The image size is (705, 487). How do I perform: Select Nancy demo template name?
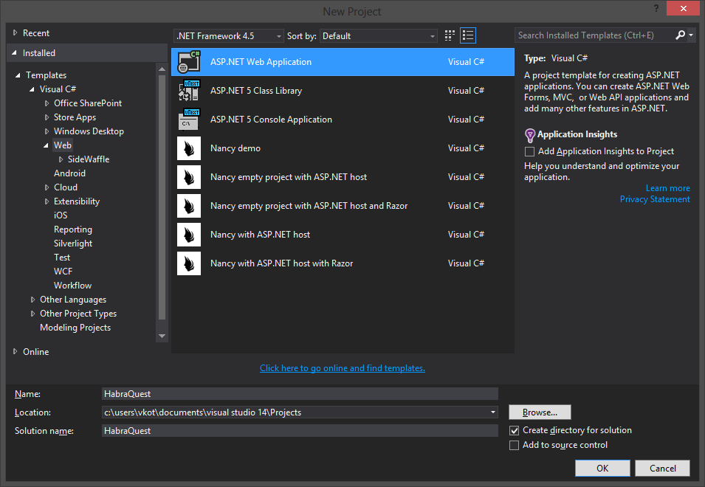coord(235,148)
